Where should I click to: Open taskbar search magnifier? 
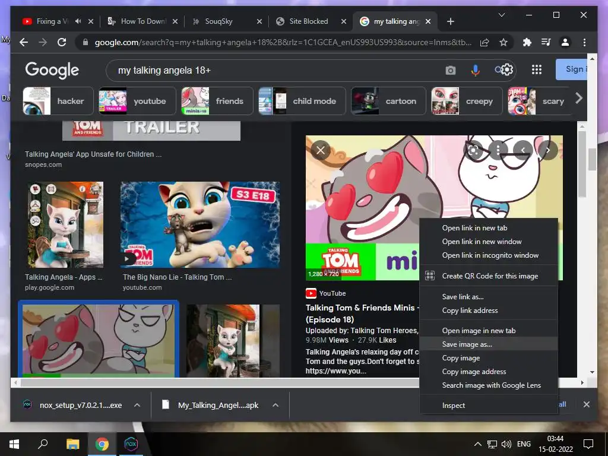click(43, 444)
